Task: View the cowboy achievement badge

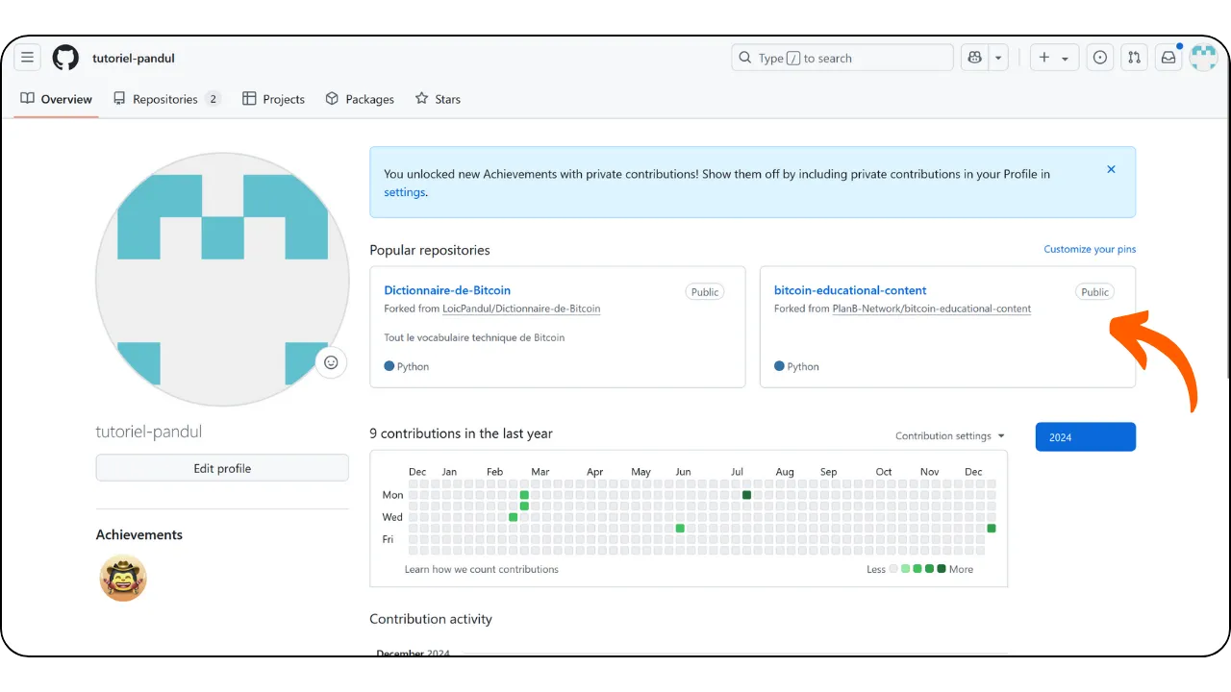Action: tap(123, 578)
